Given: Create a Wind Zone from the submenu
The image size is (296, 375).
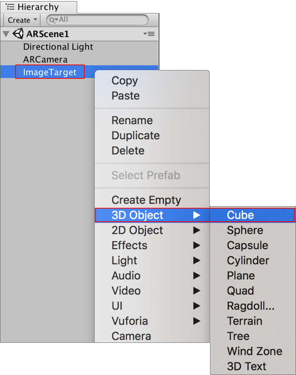Looking at the screenshot, I should tap(253, 351).
